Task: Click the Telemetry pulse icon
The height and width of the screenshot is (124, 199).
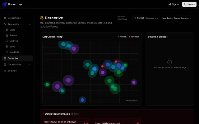Action: pos(5,24)
